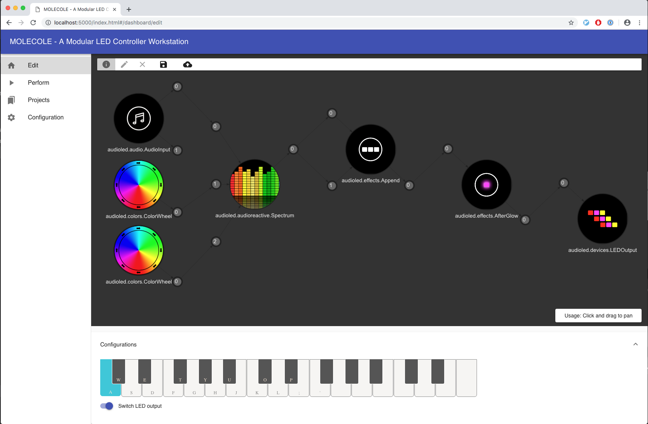Select the black W piano key

[119, 371]
